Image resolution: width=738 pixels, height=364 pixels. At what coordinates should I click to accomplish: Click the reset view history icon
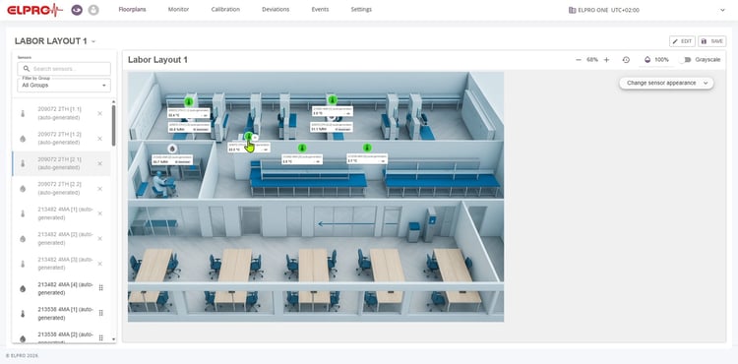coord(626,60)
